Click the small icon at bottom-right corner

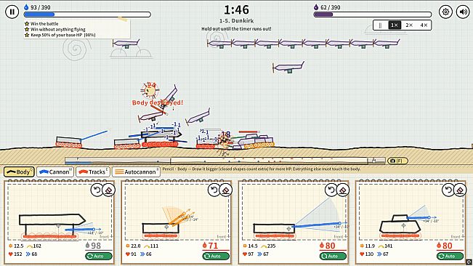pyautogui.click(x=469, y=262)
